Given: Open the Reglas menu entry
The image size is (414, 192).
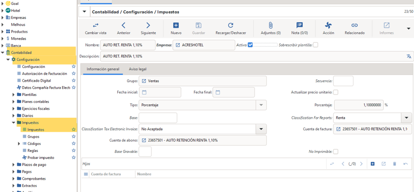Looking at the screenshot, I should 33,150.
